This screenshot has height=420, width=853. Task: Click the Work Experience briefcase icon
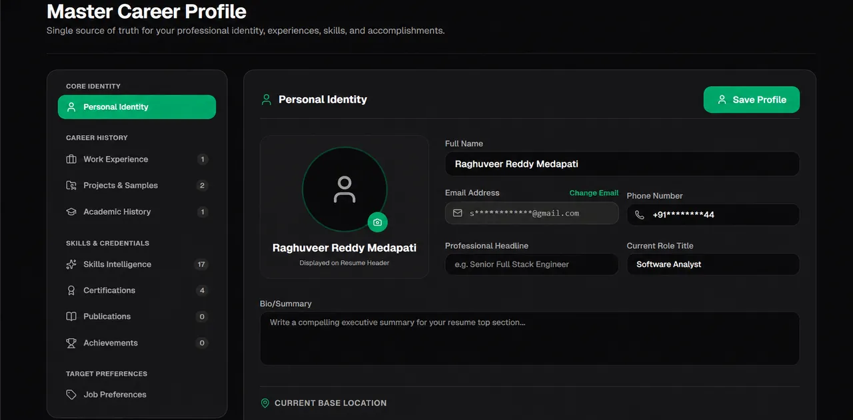click(x=71, y=159)
